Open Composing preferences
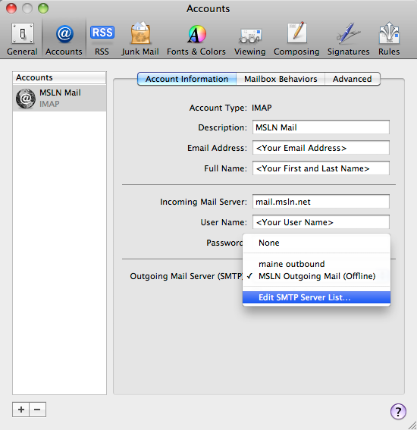The width and height of the screenshot is (417, 430). point(296,39)
